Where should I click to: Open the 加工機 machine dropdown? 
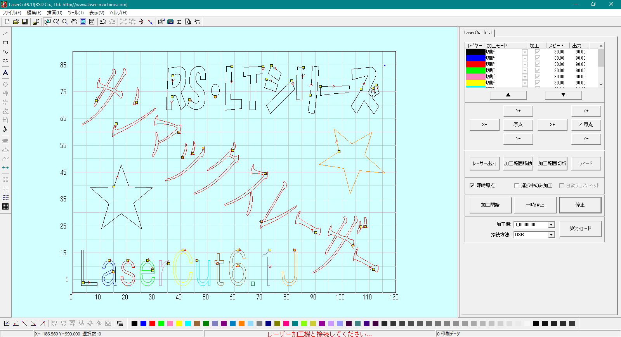click(x=551, y=225)
